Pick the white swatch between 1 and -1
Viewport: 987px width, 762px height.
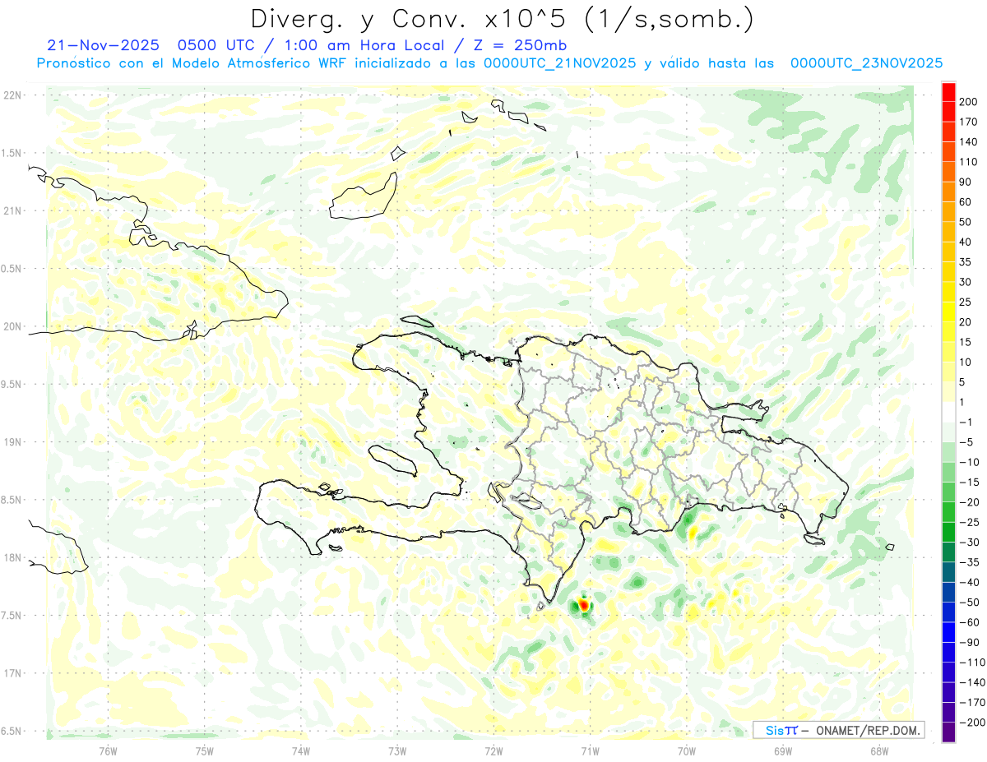(x=948, y=412)
